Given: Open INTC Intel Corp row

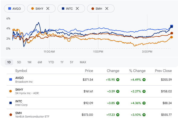Looking at the screenshot, I should click(89, 103).
